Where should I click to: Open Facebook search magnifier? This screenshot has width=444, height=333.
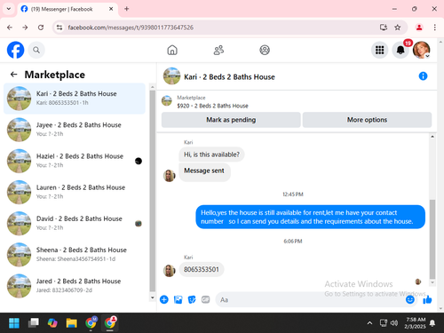[x=36, y=50]
